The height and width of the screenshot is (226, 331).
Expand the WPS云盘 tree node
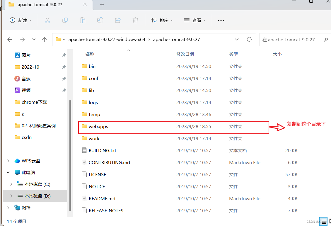tap(8, 161)
